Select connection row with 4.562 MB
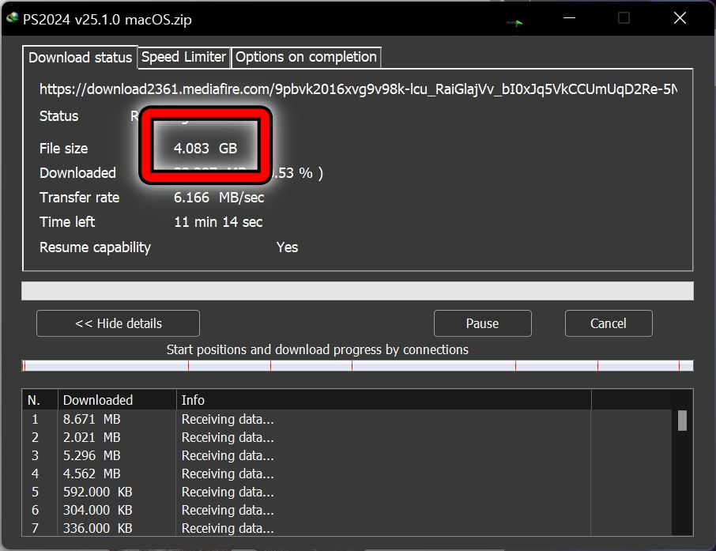This screenshot has width=716, height=551. [x=347, y=474]
